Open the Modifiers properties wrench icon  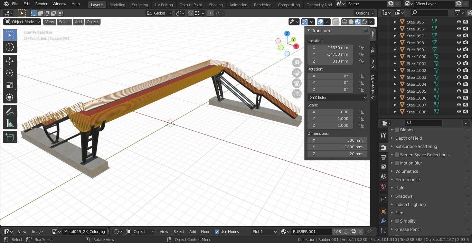coord(383,221)
